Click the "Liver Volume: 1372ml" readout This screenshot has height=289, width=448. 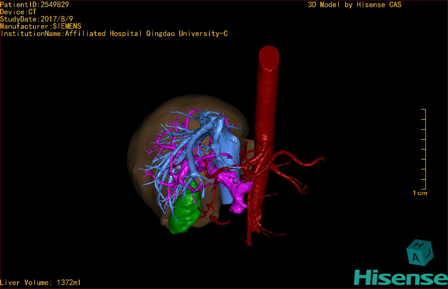(x=40, y=282)
